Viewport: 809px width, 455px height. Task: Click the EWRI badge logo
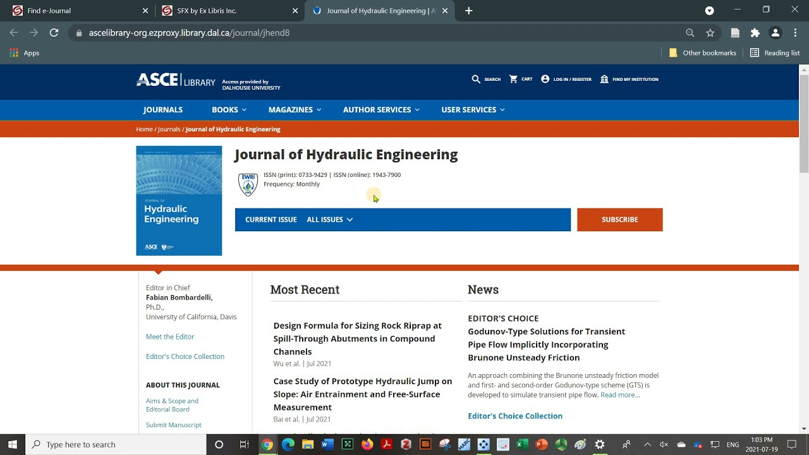248,184
